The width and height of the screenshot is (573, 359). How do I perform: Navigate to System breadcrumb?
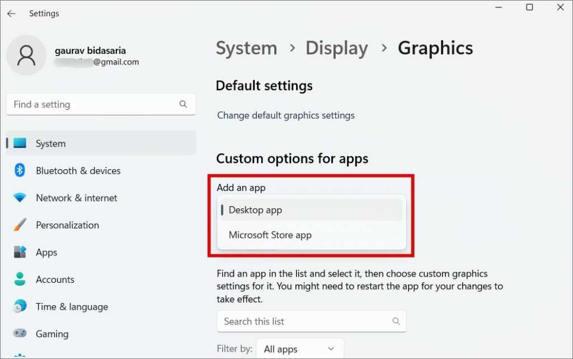click(x=246, y=48)
